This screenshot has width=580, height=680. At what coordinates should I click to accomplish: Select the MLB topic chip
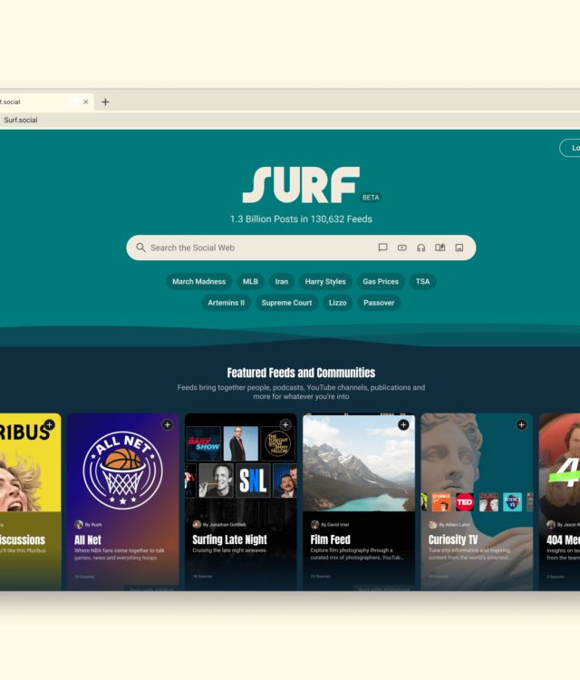coord(250,281)
